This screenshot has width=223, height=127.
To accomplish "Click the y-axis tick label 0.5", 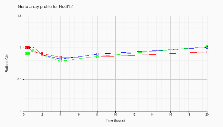I will (19, 79).
